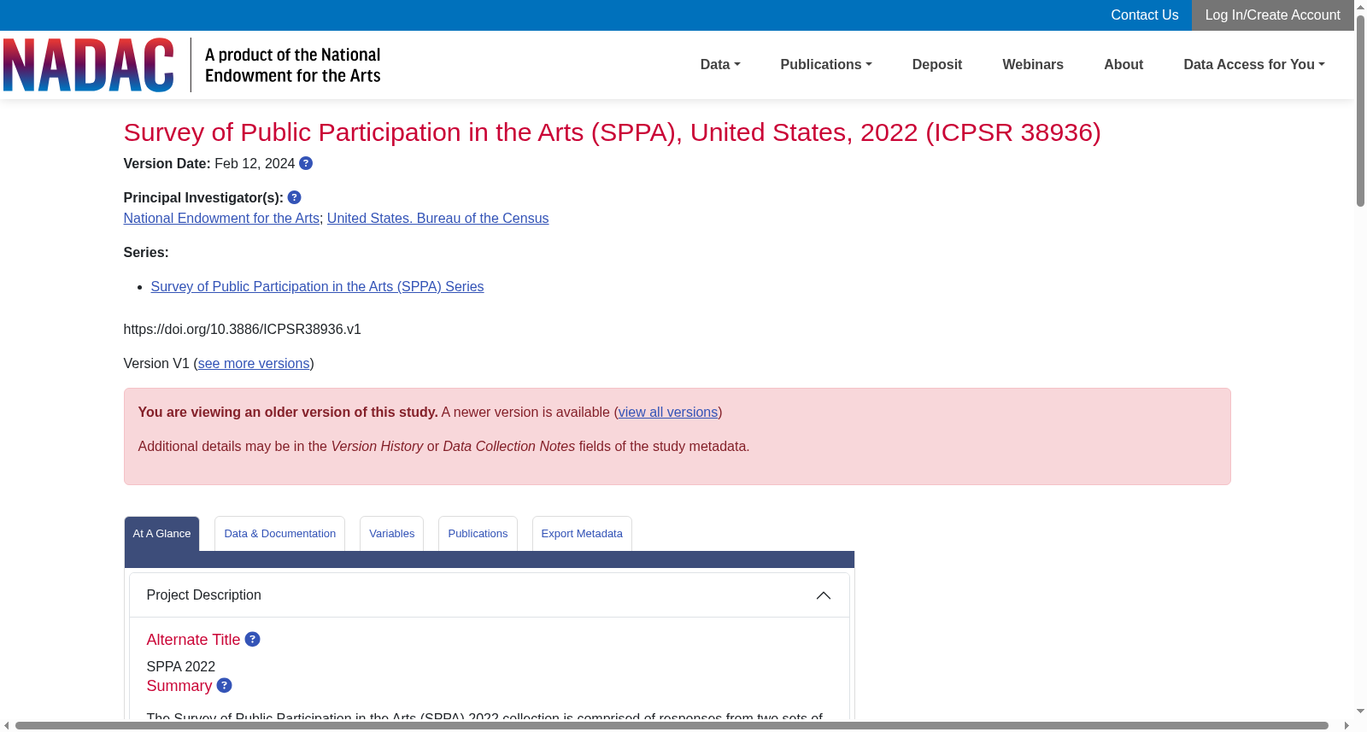
Task: Click view all versions in alert
Action: [x=668, y=413]
